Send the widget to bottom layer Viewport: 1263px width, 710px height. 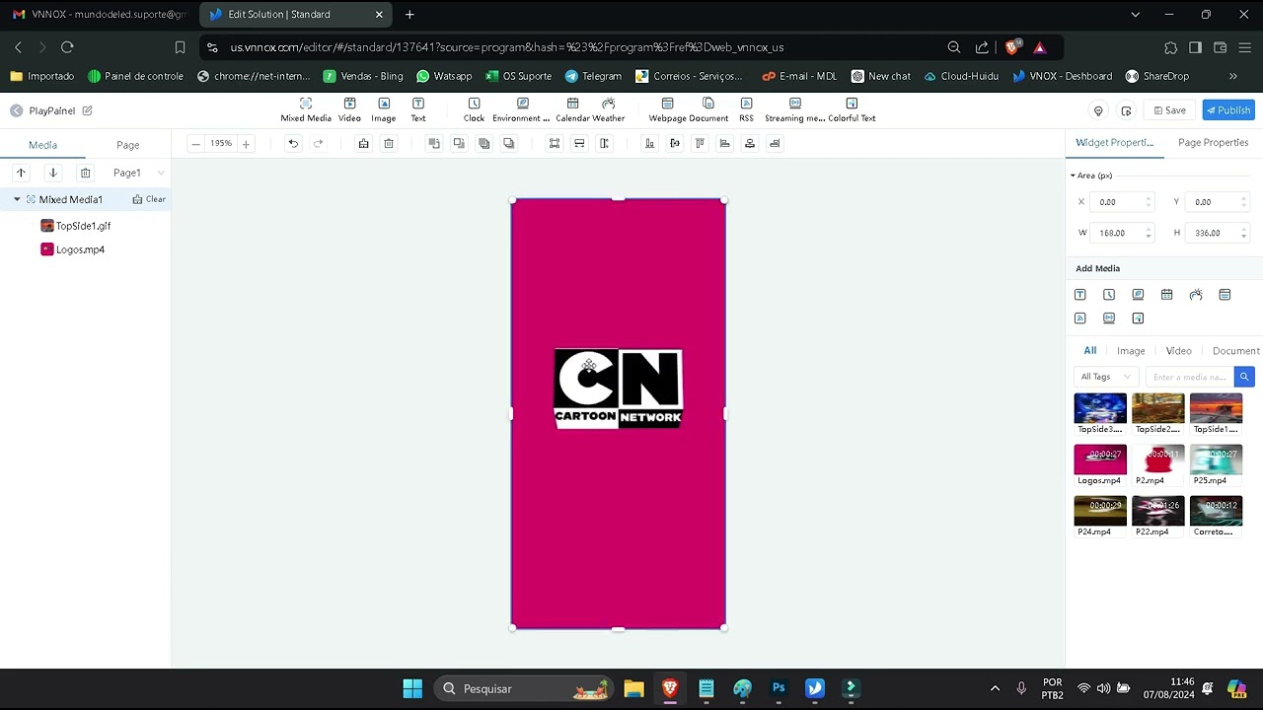(509, 144)
